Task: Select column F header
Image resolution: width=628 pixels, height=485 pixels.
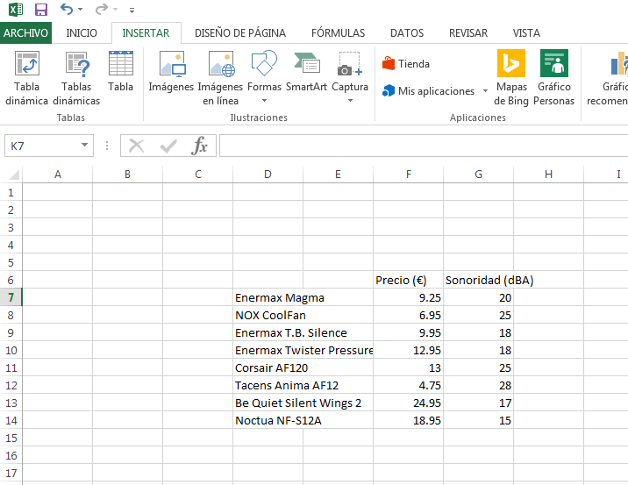Action: click(x=408, y=175)
